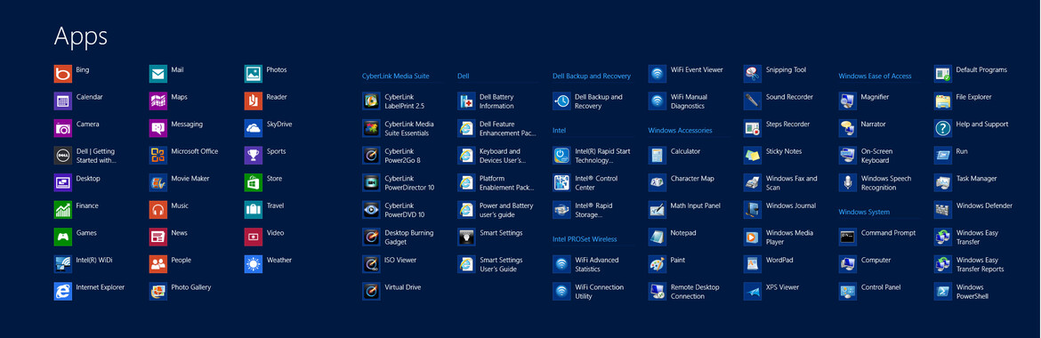Open the Dell Battery Information icon

(x=467, y=101)
